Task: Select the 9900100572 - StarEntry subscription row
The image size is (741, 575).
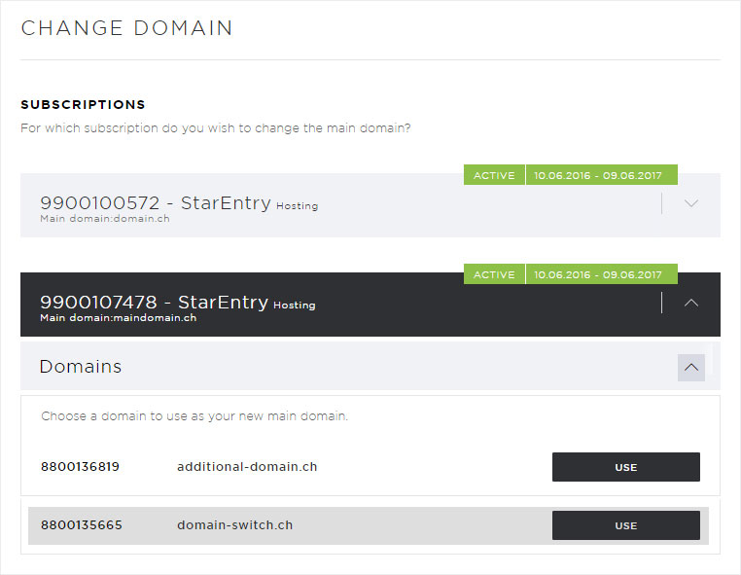Action: coord(370,205)
